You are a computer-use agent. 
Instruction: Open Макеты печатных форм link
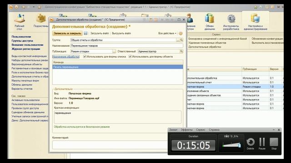tap(25, 81)
